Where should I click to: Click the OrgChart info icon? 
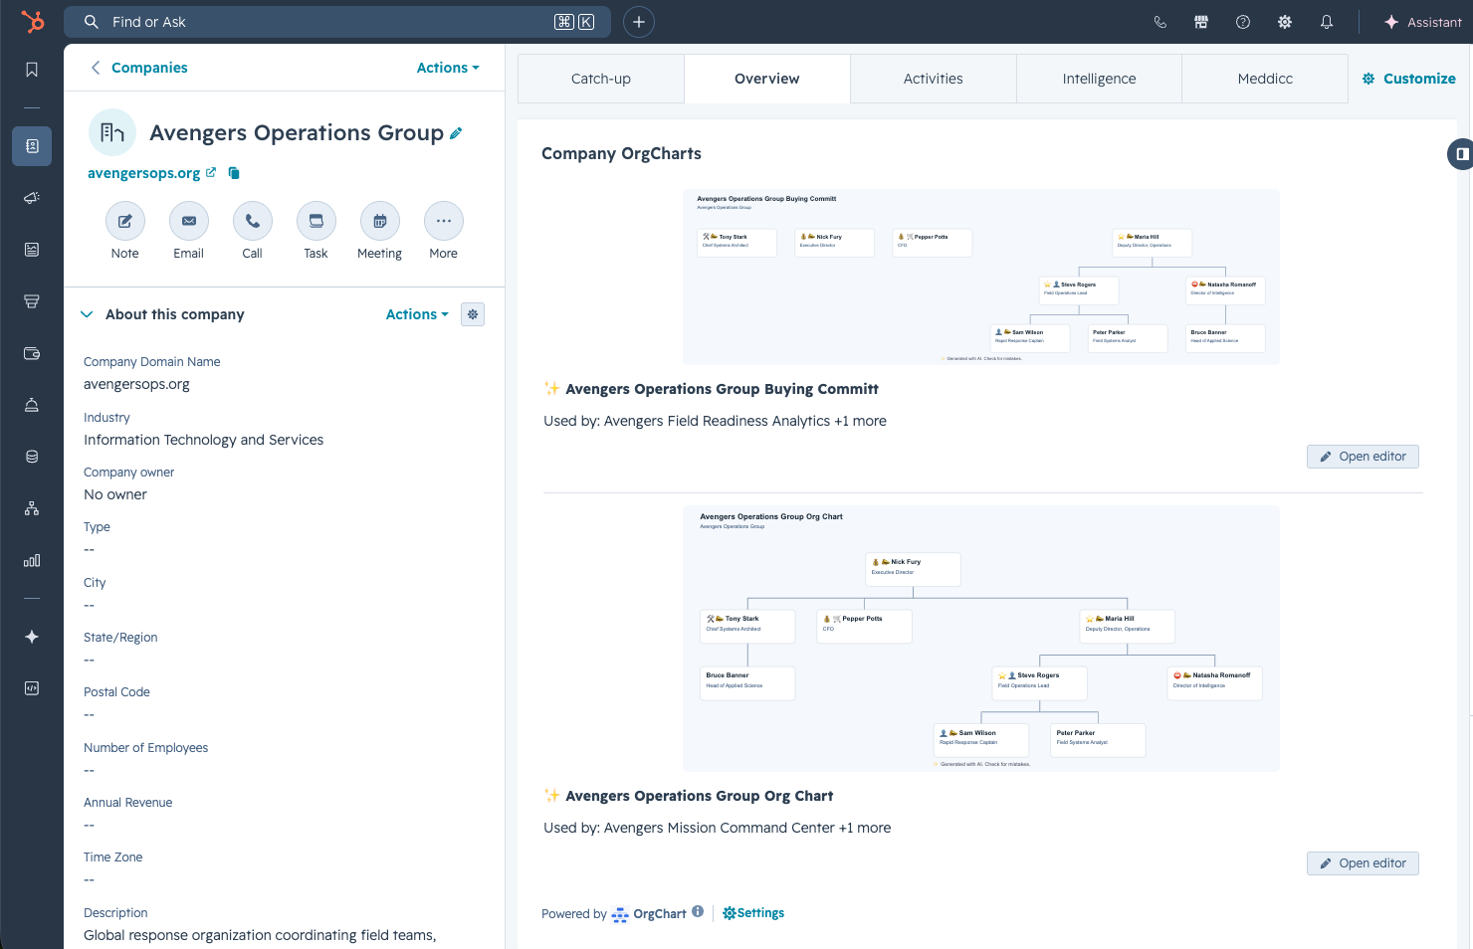698,911
